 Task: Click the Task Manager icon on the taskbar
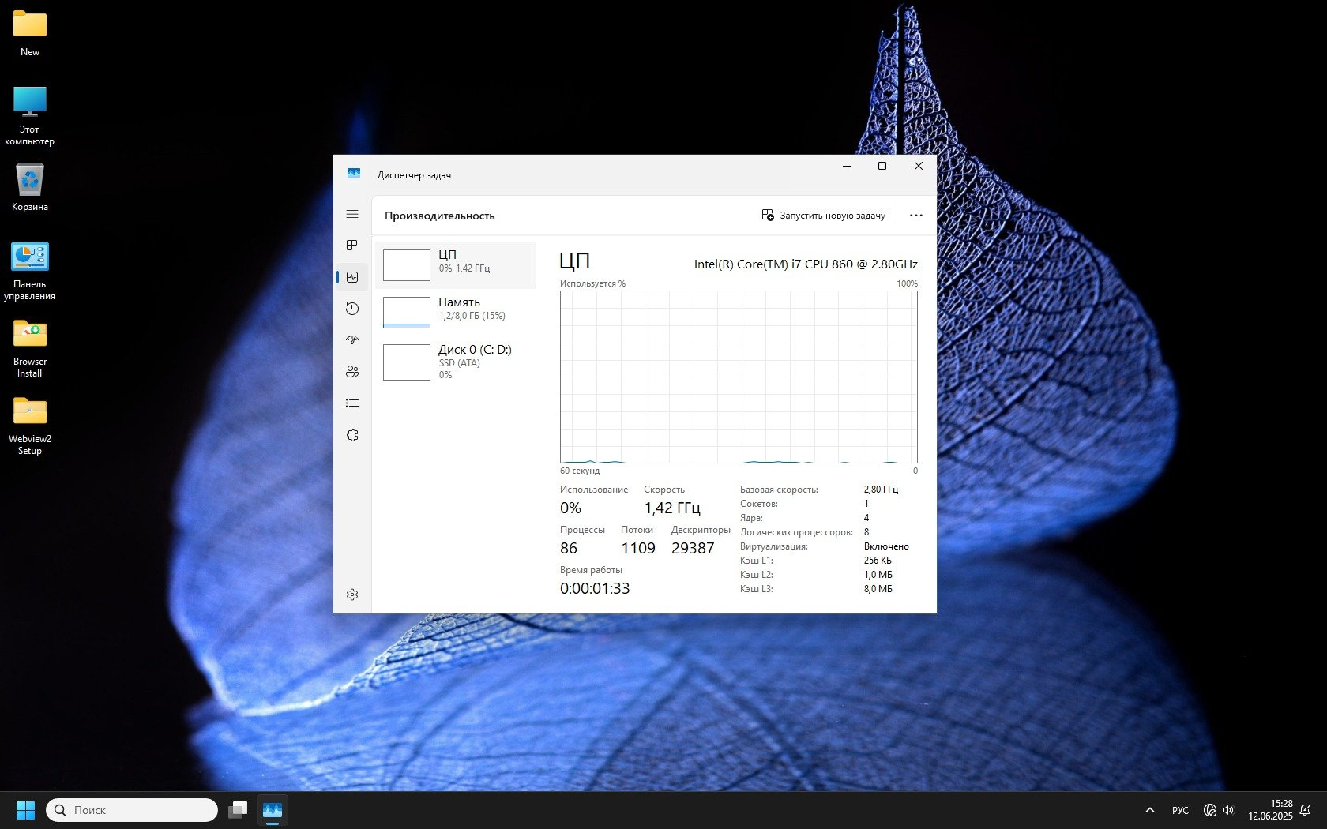pos(272,810)
